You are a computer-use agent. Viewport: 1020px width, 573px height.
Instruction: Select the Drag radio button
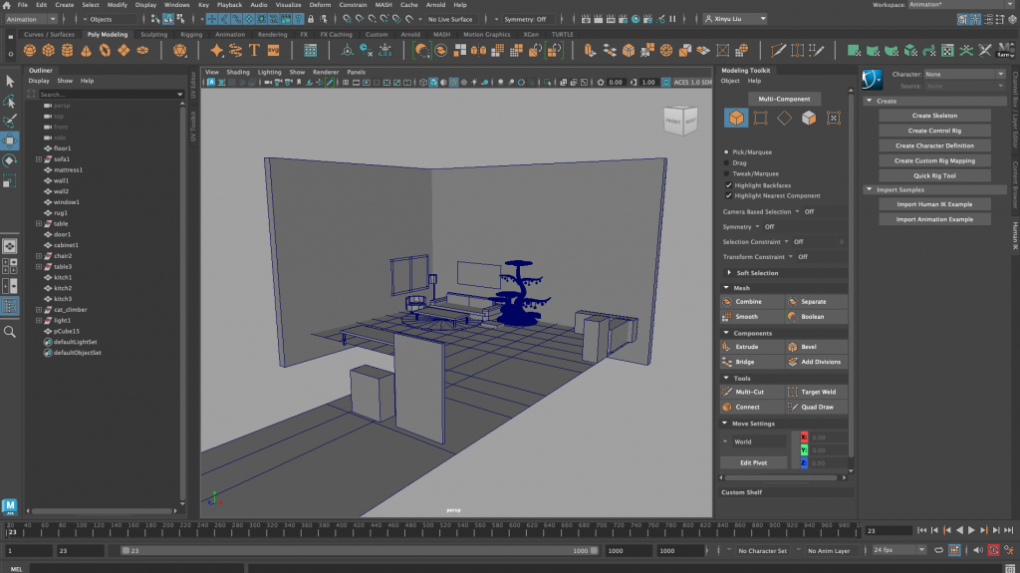coord(728,162)
